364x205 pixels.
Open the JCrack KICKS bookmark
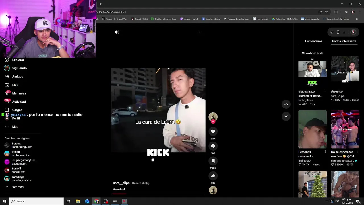tap(139, 19)
